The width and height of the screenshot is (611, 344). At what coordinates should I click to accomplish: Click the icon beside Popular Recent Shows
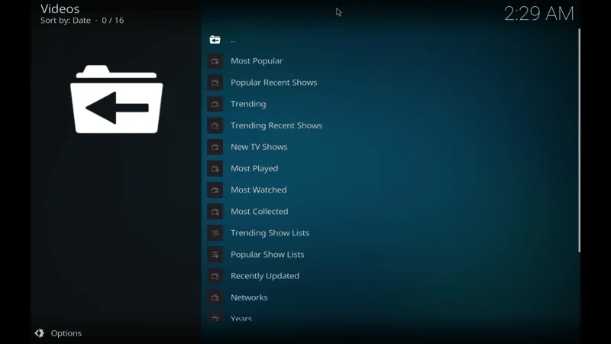point(215,83)
